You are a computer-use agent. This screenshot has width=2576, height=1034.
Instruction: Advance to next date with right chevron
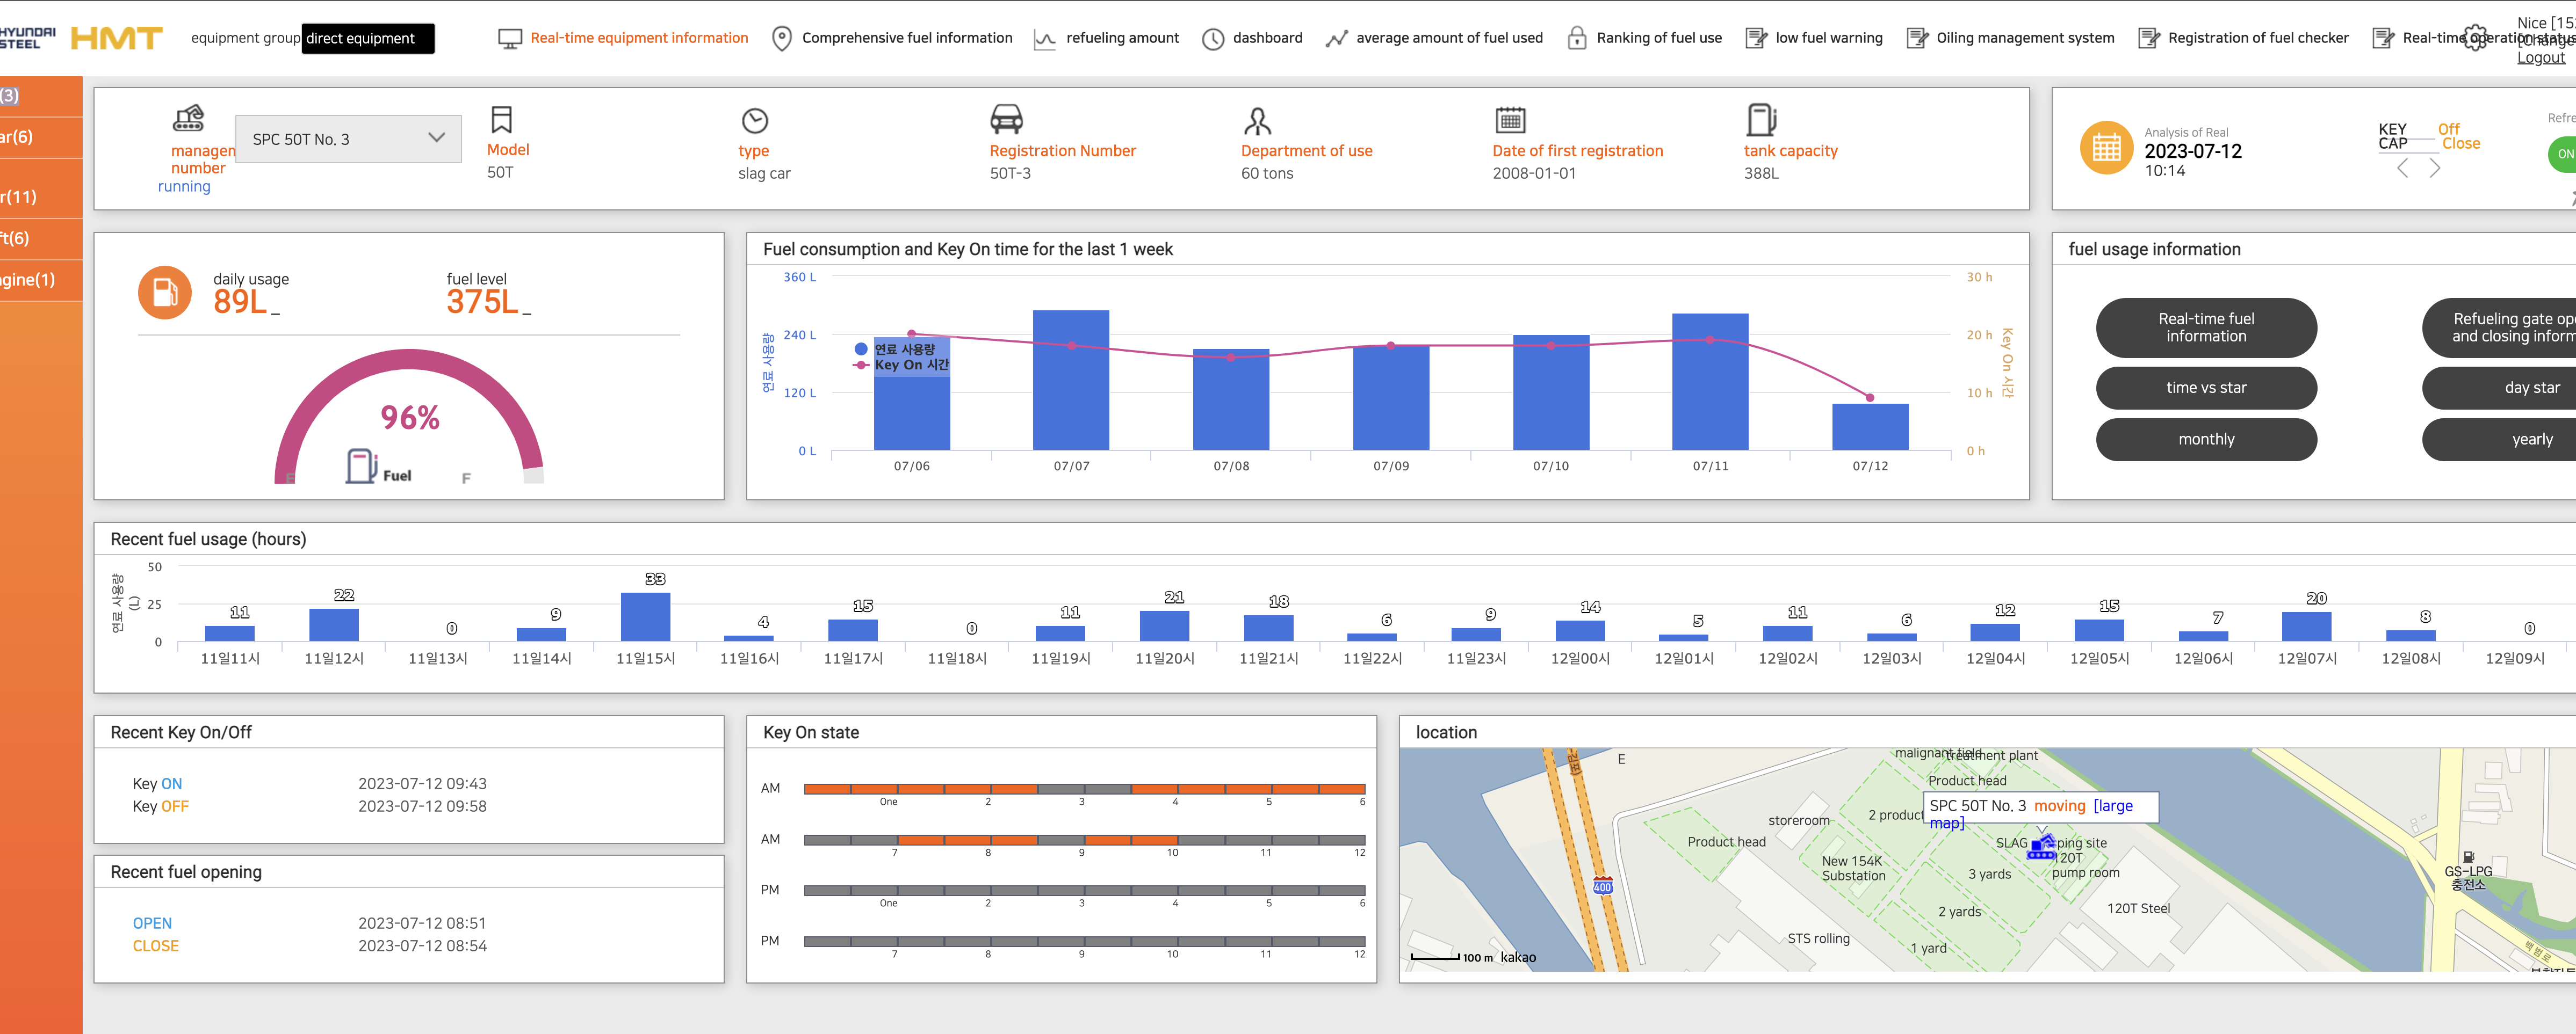tap(2435, 169)
